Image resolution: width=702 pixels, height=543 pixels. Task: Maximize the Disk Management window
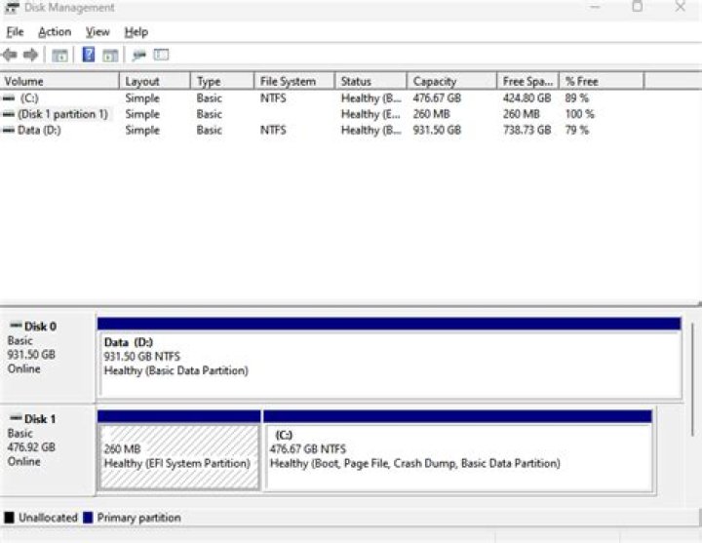pyautogui.click(x=637, y=7)
